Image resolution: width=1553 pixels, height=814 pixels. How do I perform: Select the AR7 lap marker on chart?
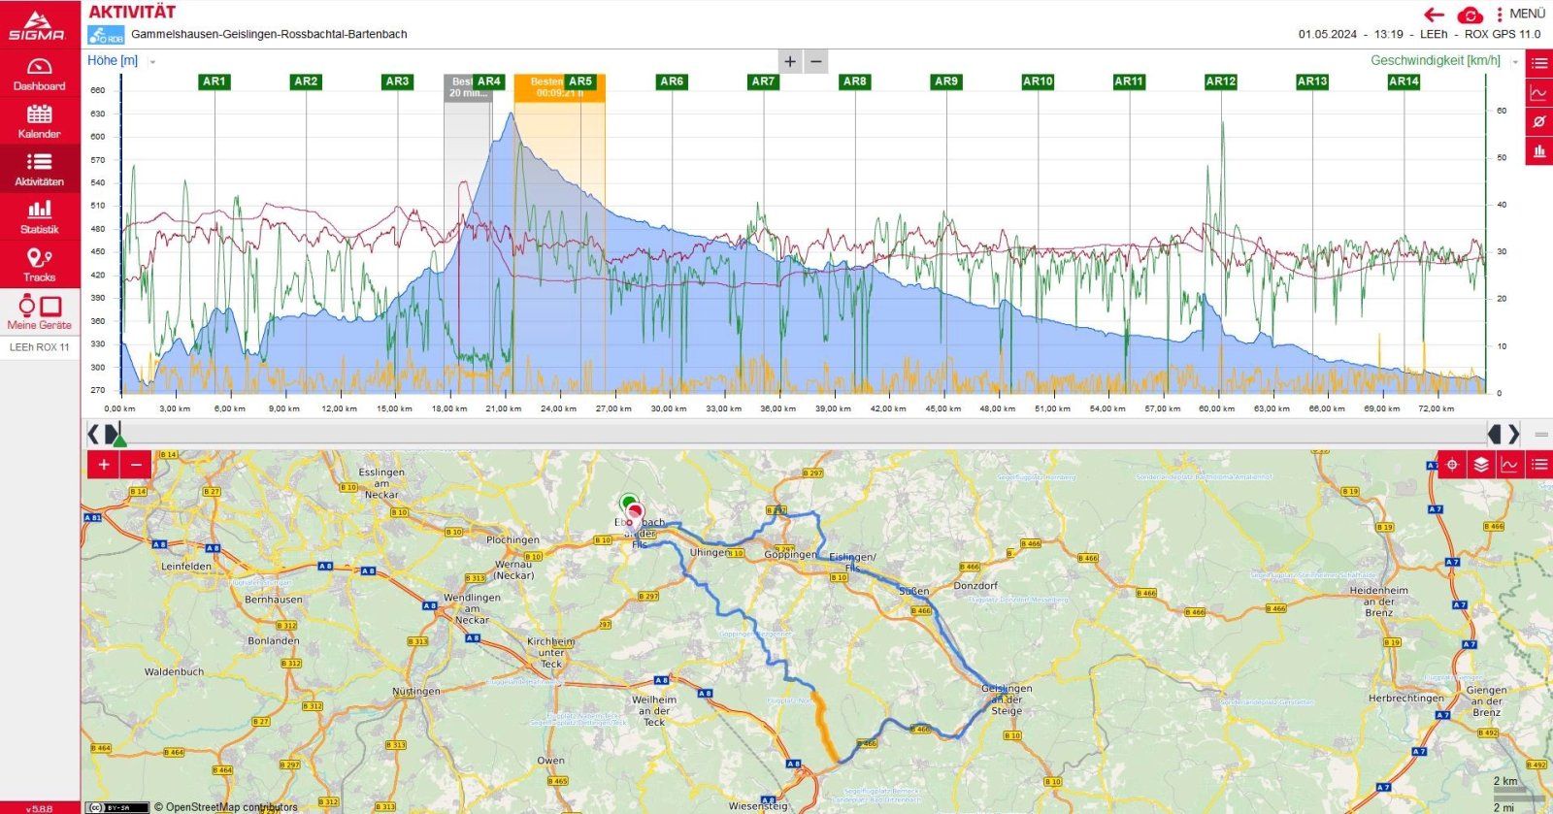pyautogui.click(x=763, y=81)
